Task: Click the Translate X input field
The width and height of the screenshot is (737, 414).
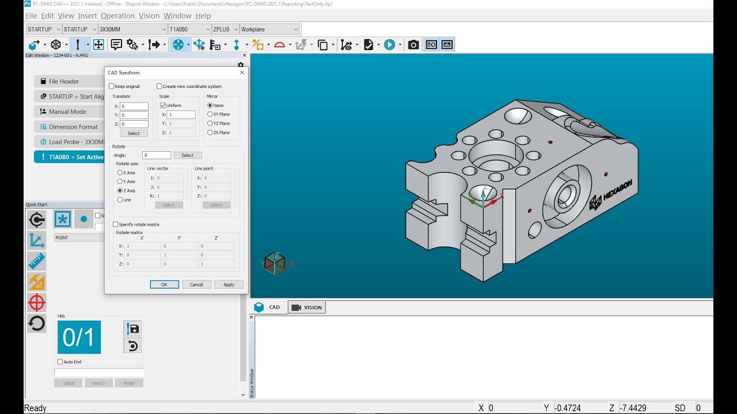Action: pos(134,106)
